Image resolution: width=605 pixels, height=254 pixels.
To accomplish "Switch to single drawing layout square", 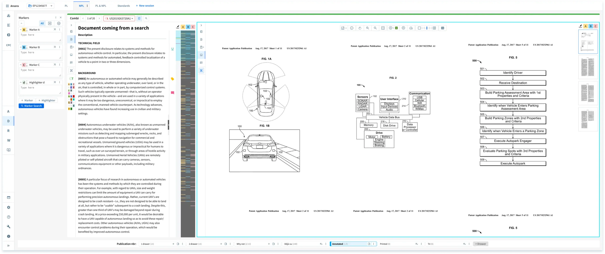I will tap(419, 28).
